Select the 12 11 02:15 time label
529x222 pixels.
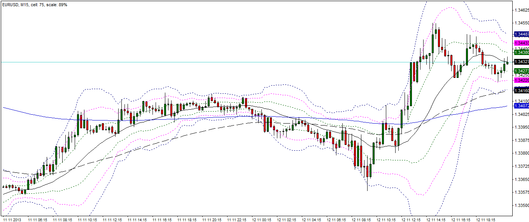[x=286, y=219]
